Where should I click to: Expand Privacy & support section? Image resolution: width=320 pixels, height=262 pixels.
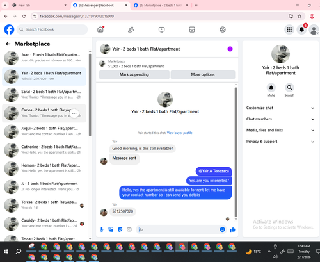(280, 142)
